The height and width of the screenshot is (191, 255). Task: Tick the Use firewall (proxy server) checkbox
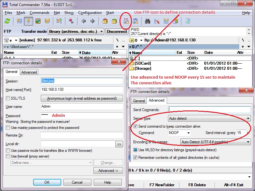tap(8, 156)
